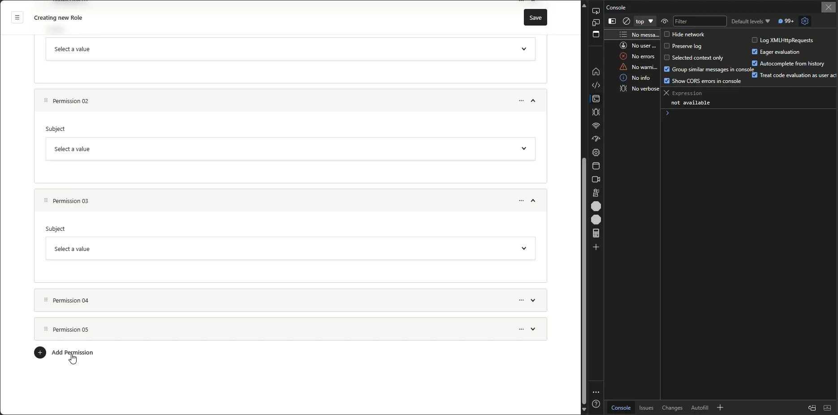Open the Lighthouse tool icon
838x415 pixels.
tap(596, 193)
